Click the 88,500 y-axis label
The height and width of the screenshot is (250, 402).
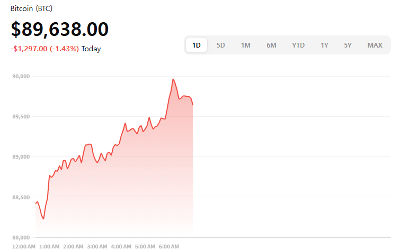coord(21,197)
